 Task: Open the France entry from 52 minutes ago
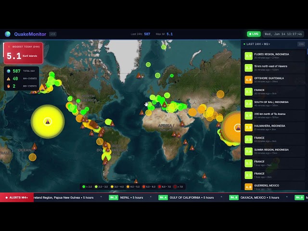click(x=273, y=140)
